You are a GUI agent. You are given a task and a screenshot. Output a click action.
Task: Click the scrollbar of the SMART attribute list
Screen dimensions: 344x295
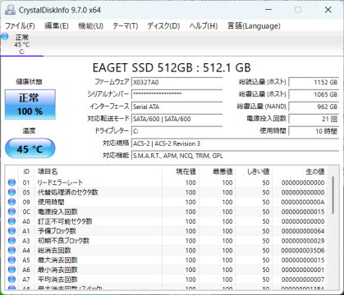tap(333, 195)
